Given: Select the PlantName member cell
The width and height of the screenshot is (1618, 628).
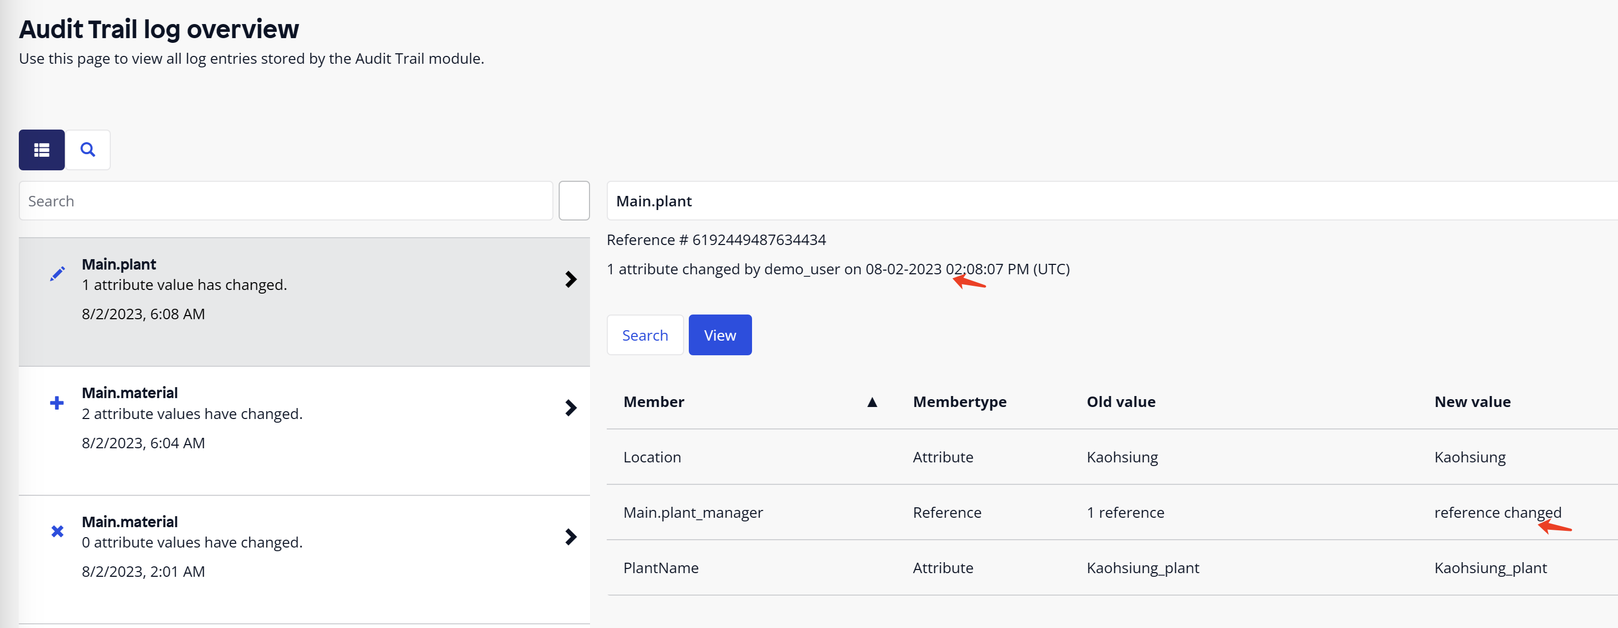Looking at the screenshot, I should click(661, 568).
